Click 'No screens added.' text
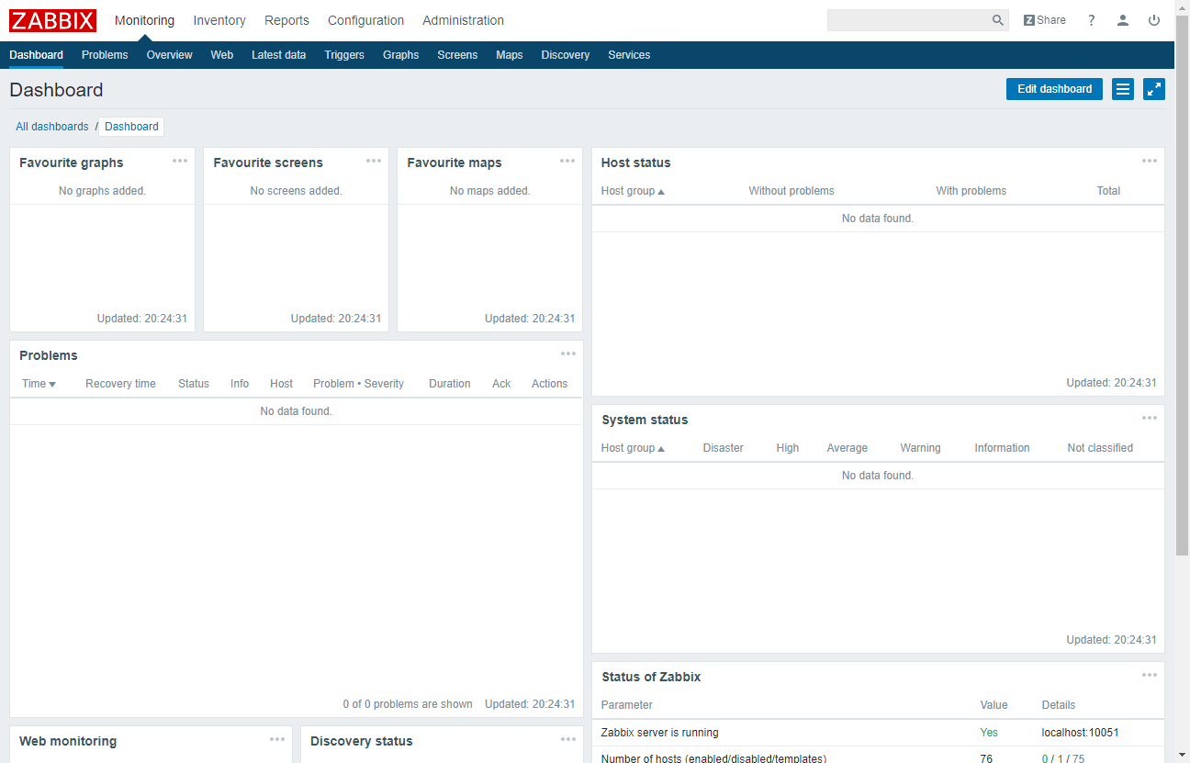 pyautogui.click(x=296, y=191)
